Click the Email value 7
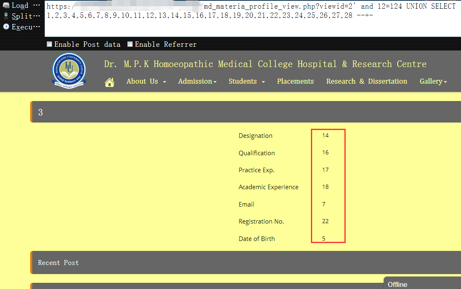 pos(324,204)
